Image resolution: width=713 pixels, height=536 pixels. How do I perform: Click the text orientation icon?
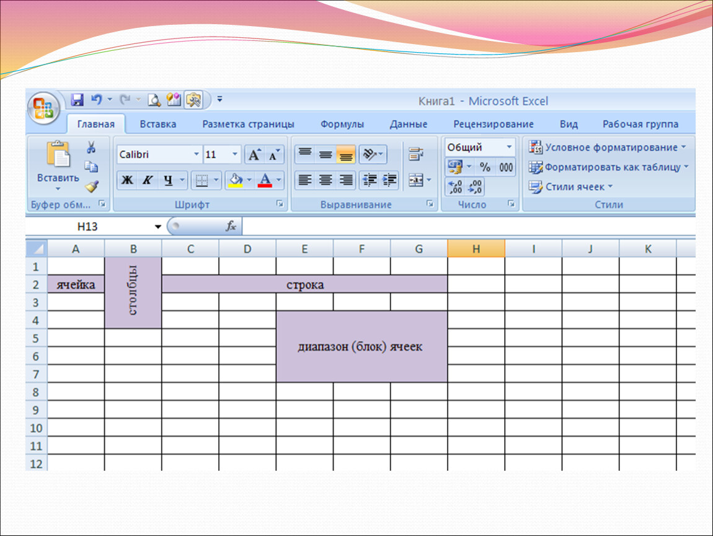click(370, 154)
